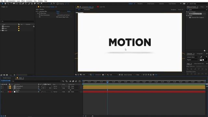Select the Unified Camera tool
This screenshot has width=208, height=117.
point(14,4)
